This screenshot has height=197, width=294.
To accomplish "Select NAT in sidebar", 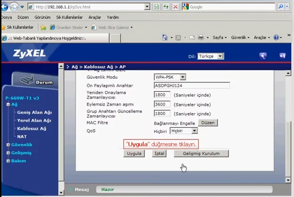I will pyautogui.click(x=22, y=137).
